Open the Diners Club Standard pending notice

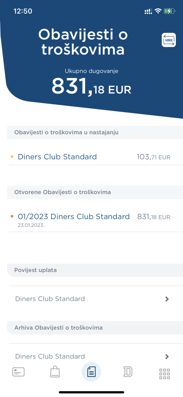pyautogui.click(x=57, y=157)
